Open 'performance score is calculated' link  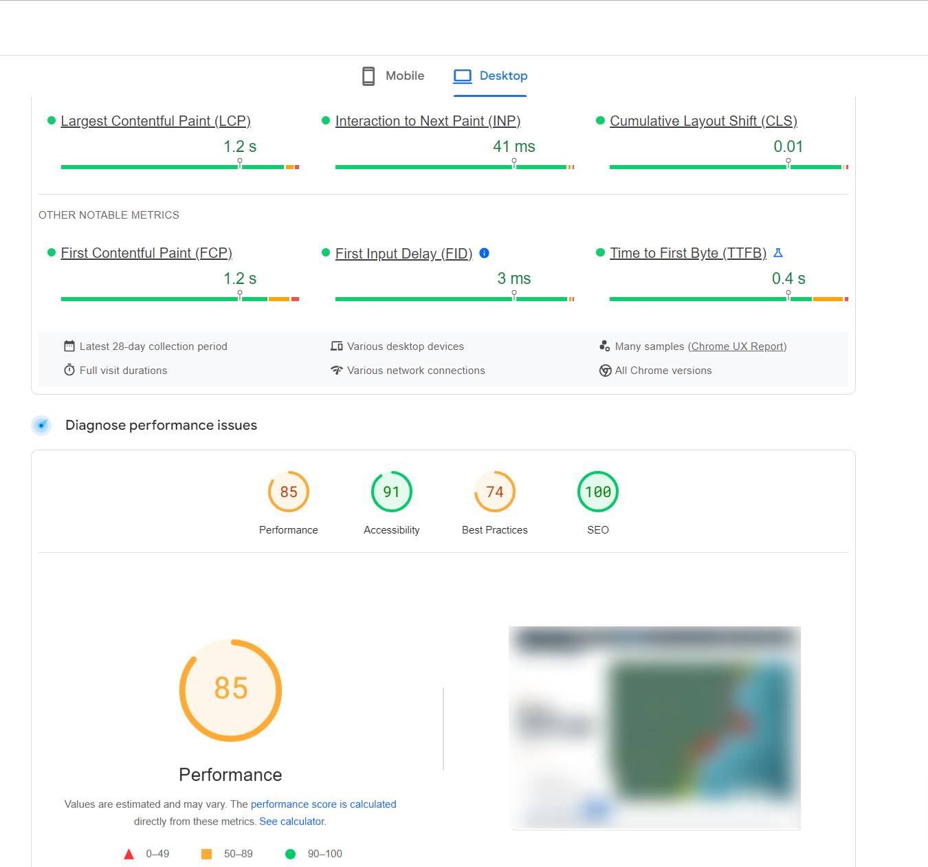tap(323, 804)
